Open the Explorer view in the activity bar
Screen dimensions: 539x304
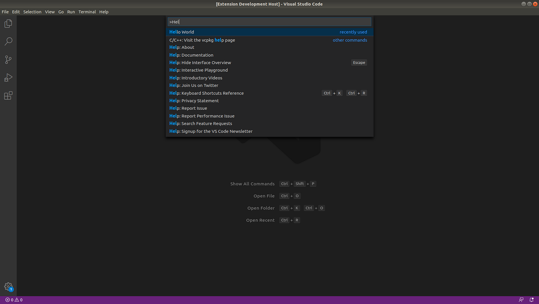coord(8,23)
